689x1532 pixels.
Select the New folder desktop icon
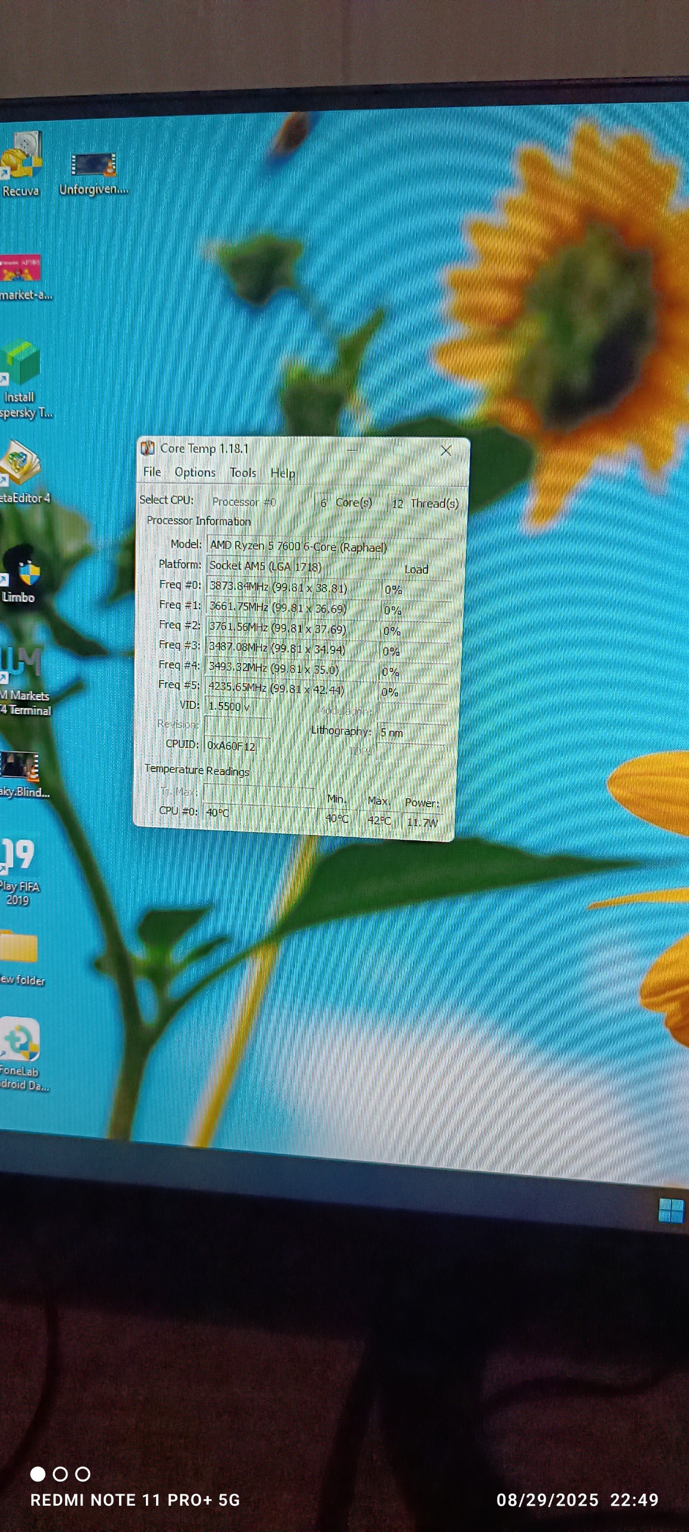(19, 949)
